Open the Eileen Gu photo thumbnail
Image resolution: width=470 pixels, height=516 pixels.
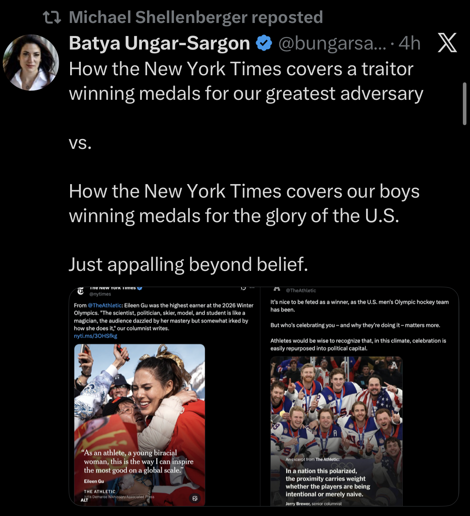click(x=139, y=425)
